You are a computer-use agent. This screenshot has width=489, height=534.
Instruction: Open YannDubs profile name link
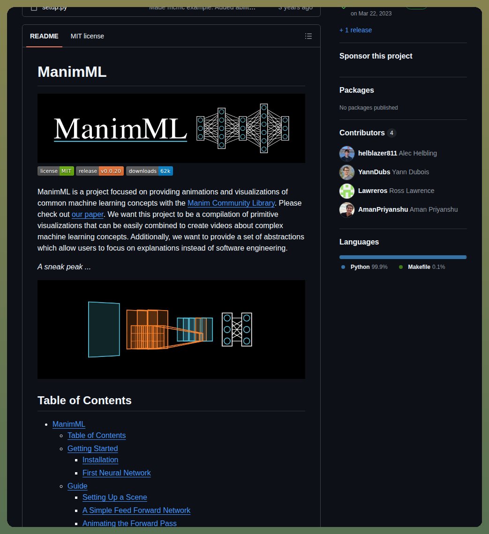(x=374, y=172)
